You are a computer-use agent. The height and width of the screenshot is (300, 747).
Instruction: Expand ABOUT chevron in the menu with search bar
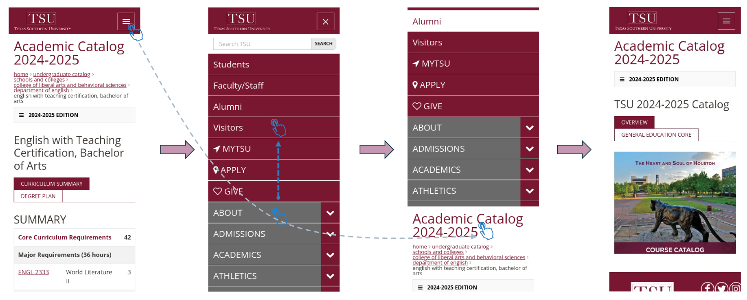[330, 213]
